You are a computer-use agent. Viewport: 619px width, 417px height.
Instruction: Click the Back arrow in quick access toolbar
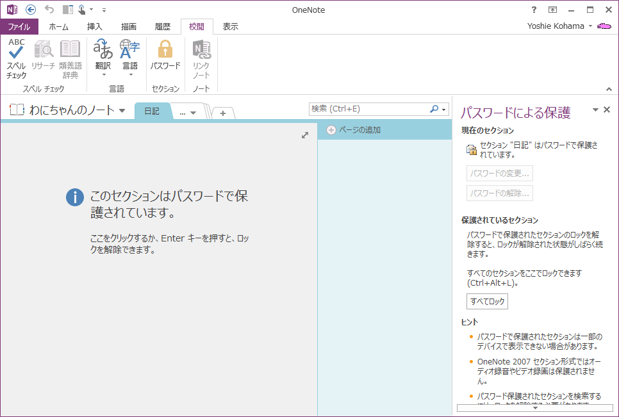30,10
